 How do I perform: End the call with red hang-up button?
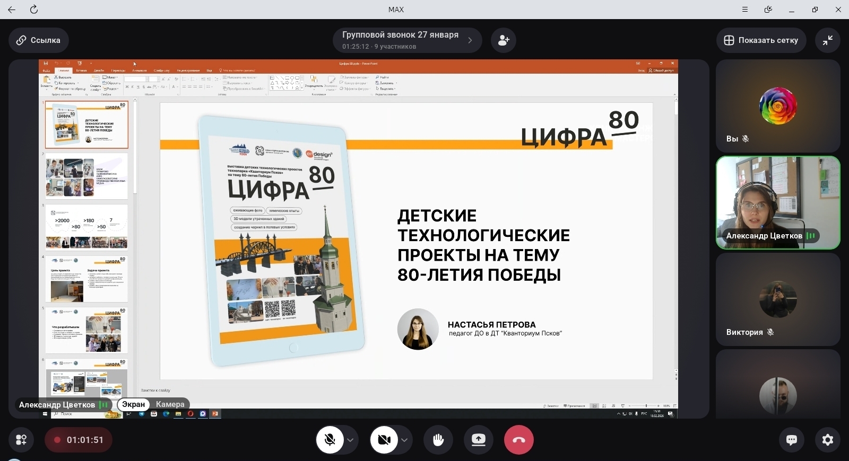coord(518,440)
